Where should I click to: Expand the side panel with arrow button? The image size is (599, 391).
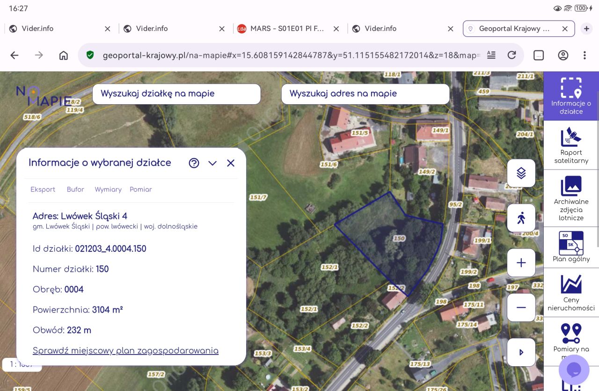[521, 352]
